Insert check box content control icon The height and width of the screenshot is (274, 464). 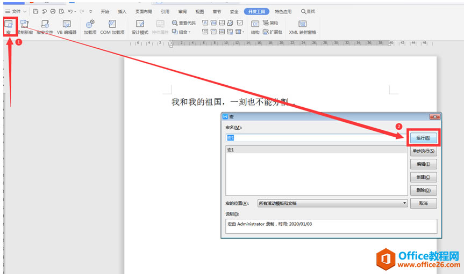[240, 23]
